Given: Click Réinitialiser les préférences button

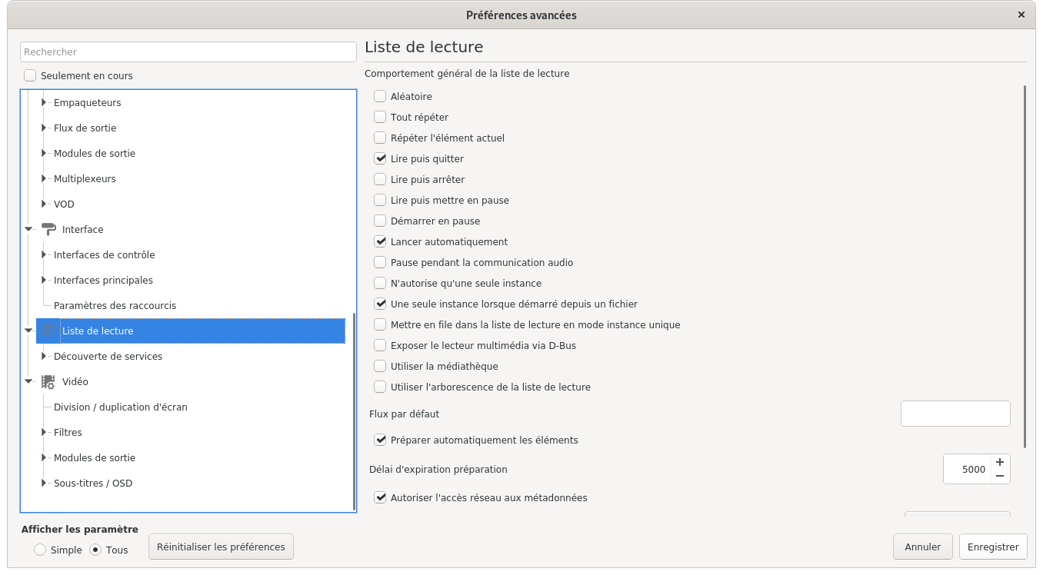Looking at the screenshot, I should pos(221,547).
